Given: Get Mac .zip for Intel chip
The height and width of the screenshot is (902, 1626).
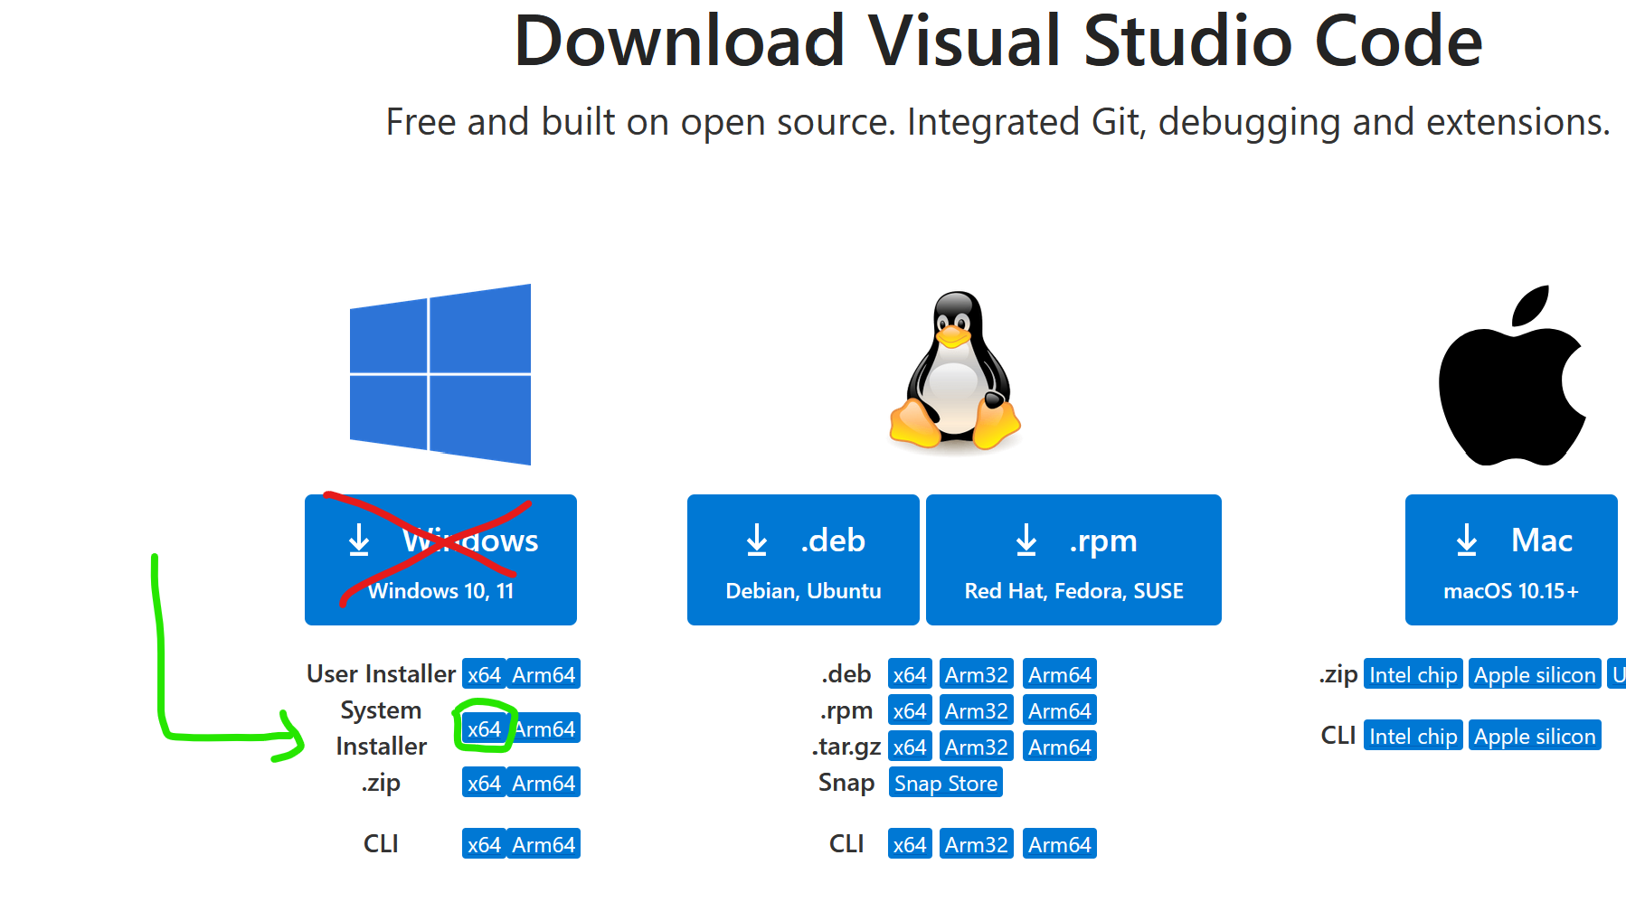Looking at the screenshot, I should coord(1413,674).
